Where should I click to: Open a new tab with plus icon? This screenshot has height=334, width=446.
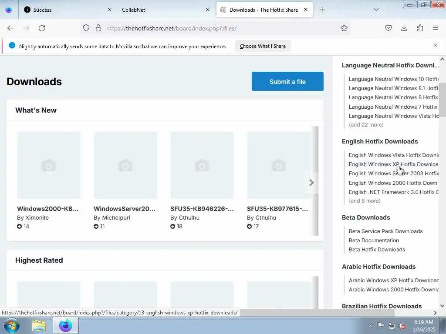tap(322, 10)
